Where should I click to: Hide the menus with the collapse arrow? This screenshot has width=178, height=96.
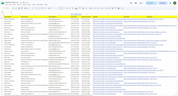tap(174, 8)
